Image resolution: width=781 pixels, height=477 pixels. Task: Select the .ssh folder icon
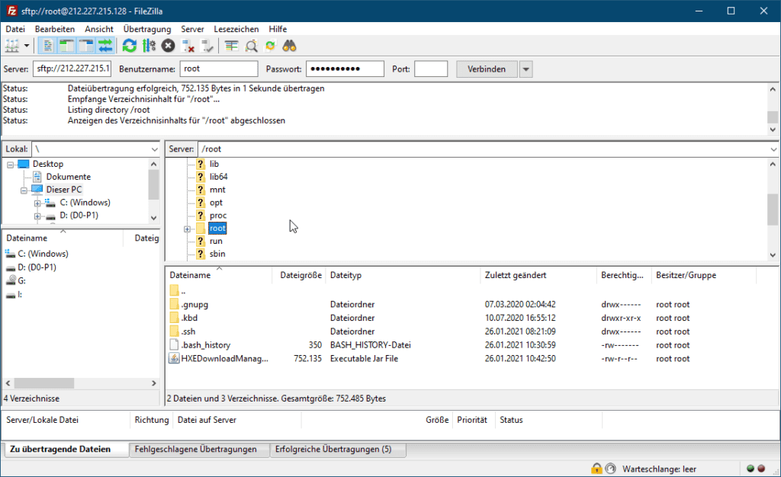pos(174,331)
